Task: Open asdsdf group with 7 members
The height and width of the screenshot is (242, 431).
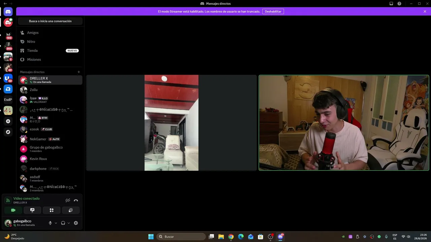Action: point(50,178)
